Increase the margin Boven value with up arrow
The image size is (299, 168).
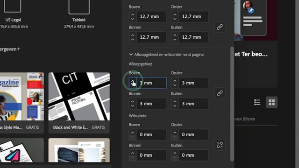(x=133, y=14)
